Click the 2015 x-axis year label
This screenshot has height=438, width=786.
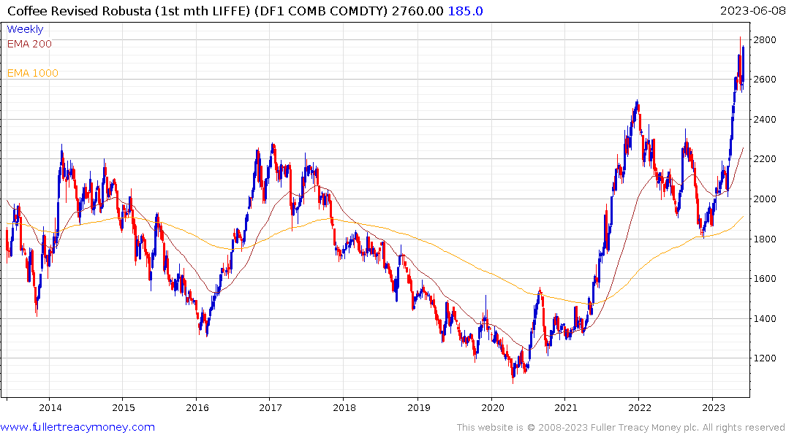click(124, 407)
